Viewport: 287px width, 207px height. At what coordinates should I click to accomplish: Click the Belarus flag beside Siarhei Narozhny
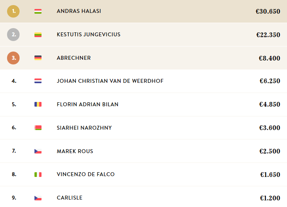[x=38, y=128]
